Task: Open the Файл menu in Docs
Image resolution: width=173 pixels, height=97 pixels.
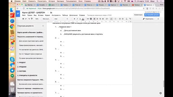Action: [24, 15]
